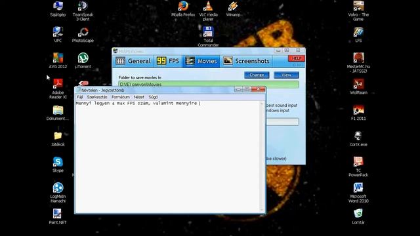
Task: Launch Wolfteam desktop shortcut
Action: tap(358, 87)
